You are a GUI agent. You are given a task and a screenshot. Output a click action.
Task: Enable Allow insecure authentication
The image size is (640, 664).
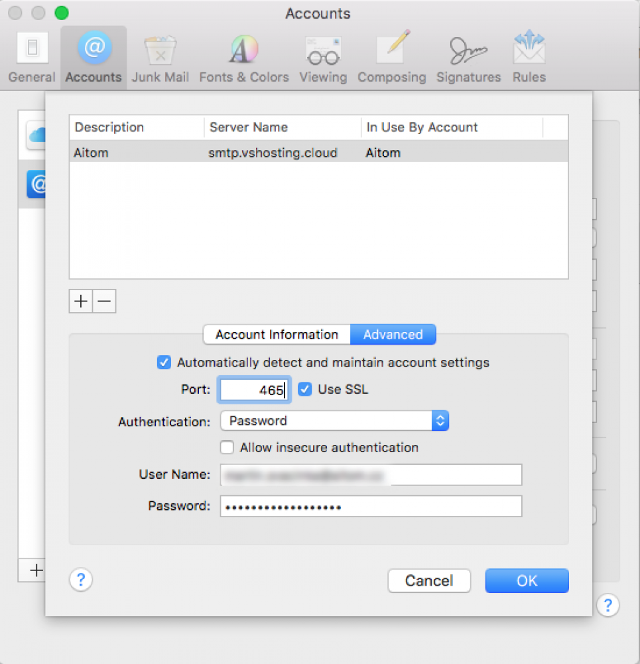(227, 448)
